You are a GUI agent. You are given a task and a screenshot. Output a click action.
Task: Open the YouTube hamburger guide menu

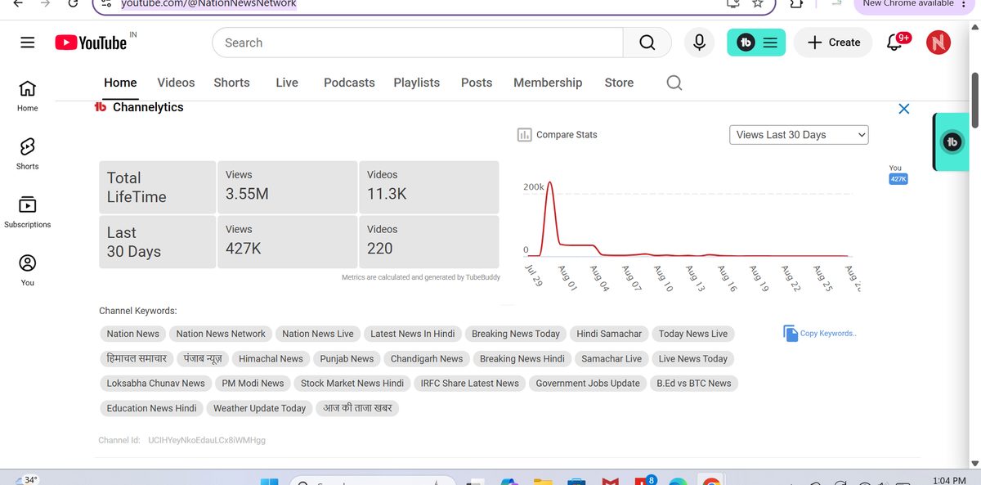tap(28, 43)
